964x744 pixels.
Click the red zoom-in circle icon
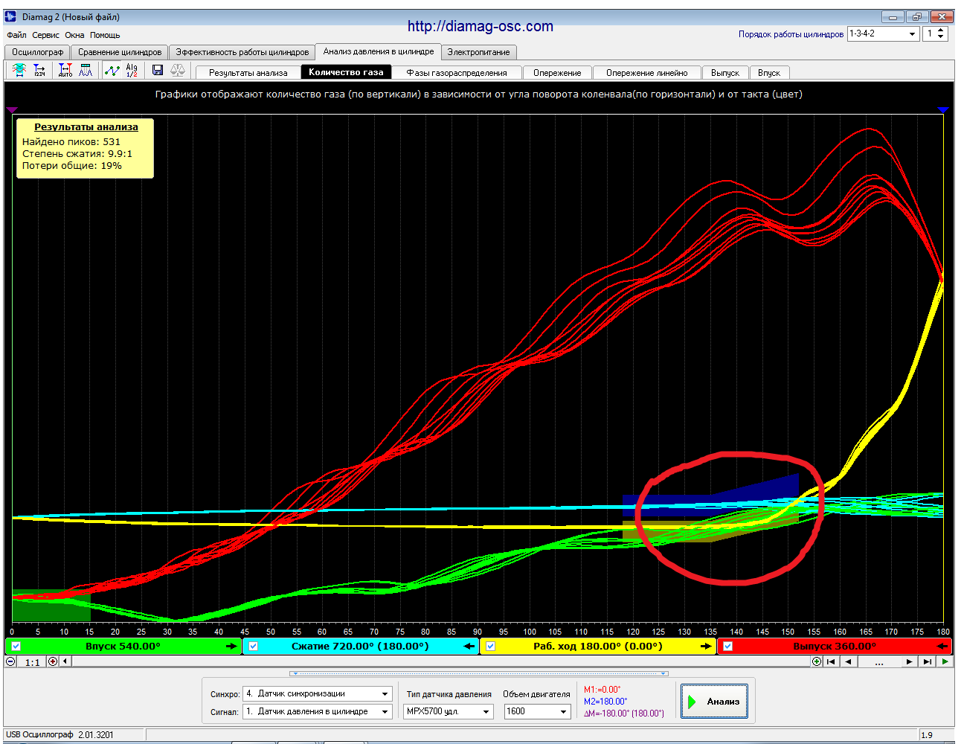tap(53, 661)
